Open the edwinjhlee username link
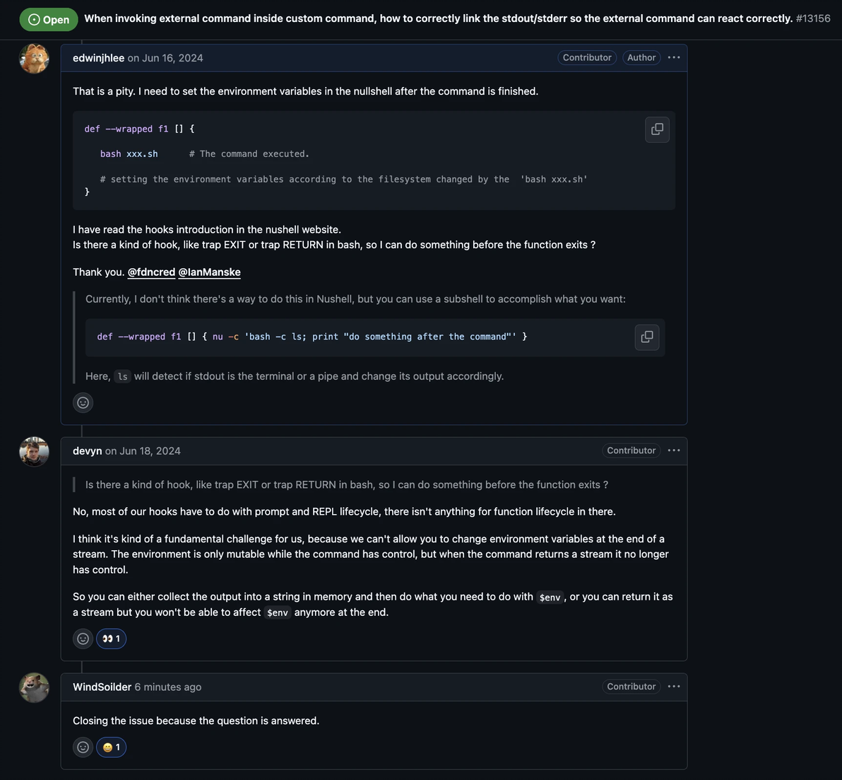842x780 pixels. tap(98, 58)
